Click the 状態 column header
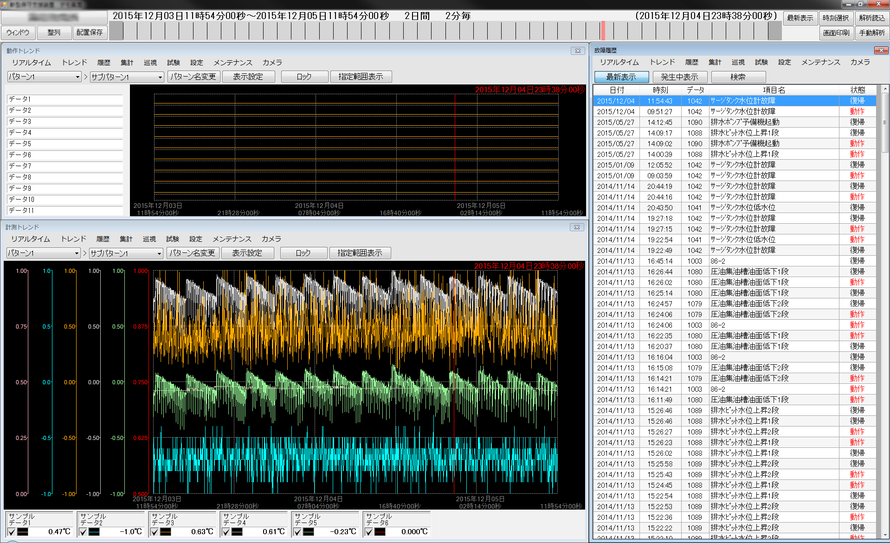 pos(858,90)
